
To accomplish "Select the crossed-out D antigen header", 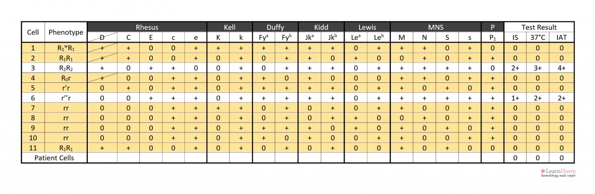I will pyautogui.click(x=102, y=37).
